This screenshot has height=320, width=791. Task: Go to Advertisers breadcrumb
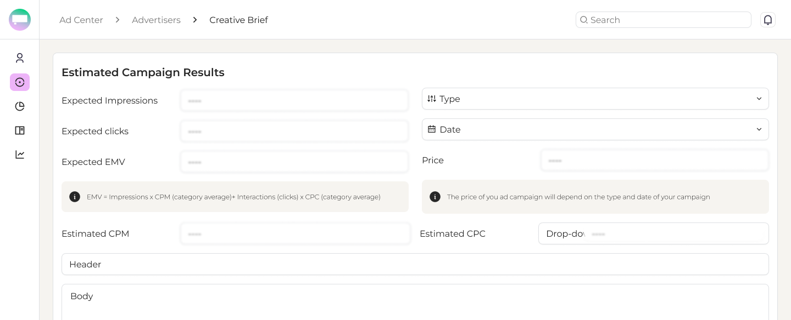tap(156, 20)
